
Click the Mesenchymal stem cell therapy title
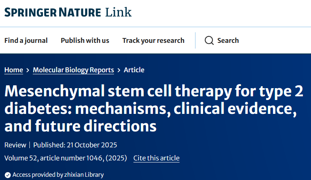(x=154, y=109)
